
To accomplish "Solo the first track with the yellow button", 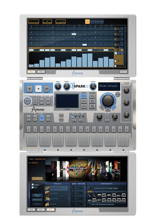I will pos(115,29).
